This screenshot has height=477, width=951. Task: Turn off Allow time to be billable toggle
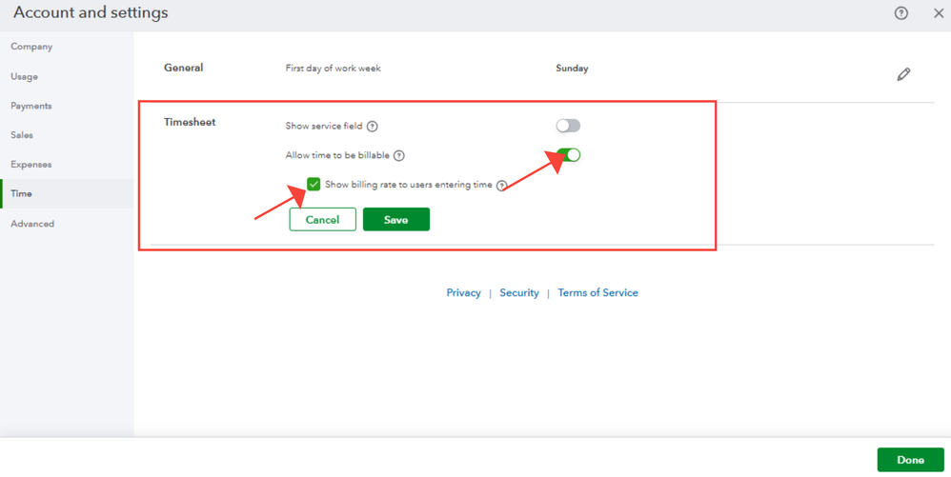tap(569, 155)
